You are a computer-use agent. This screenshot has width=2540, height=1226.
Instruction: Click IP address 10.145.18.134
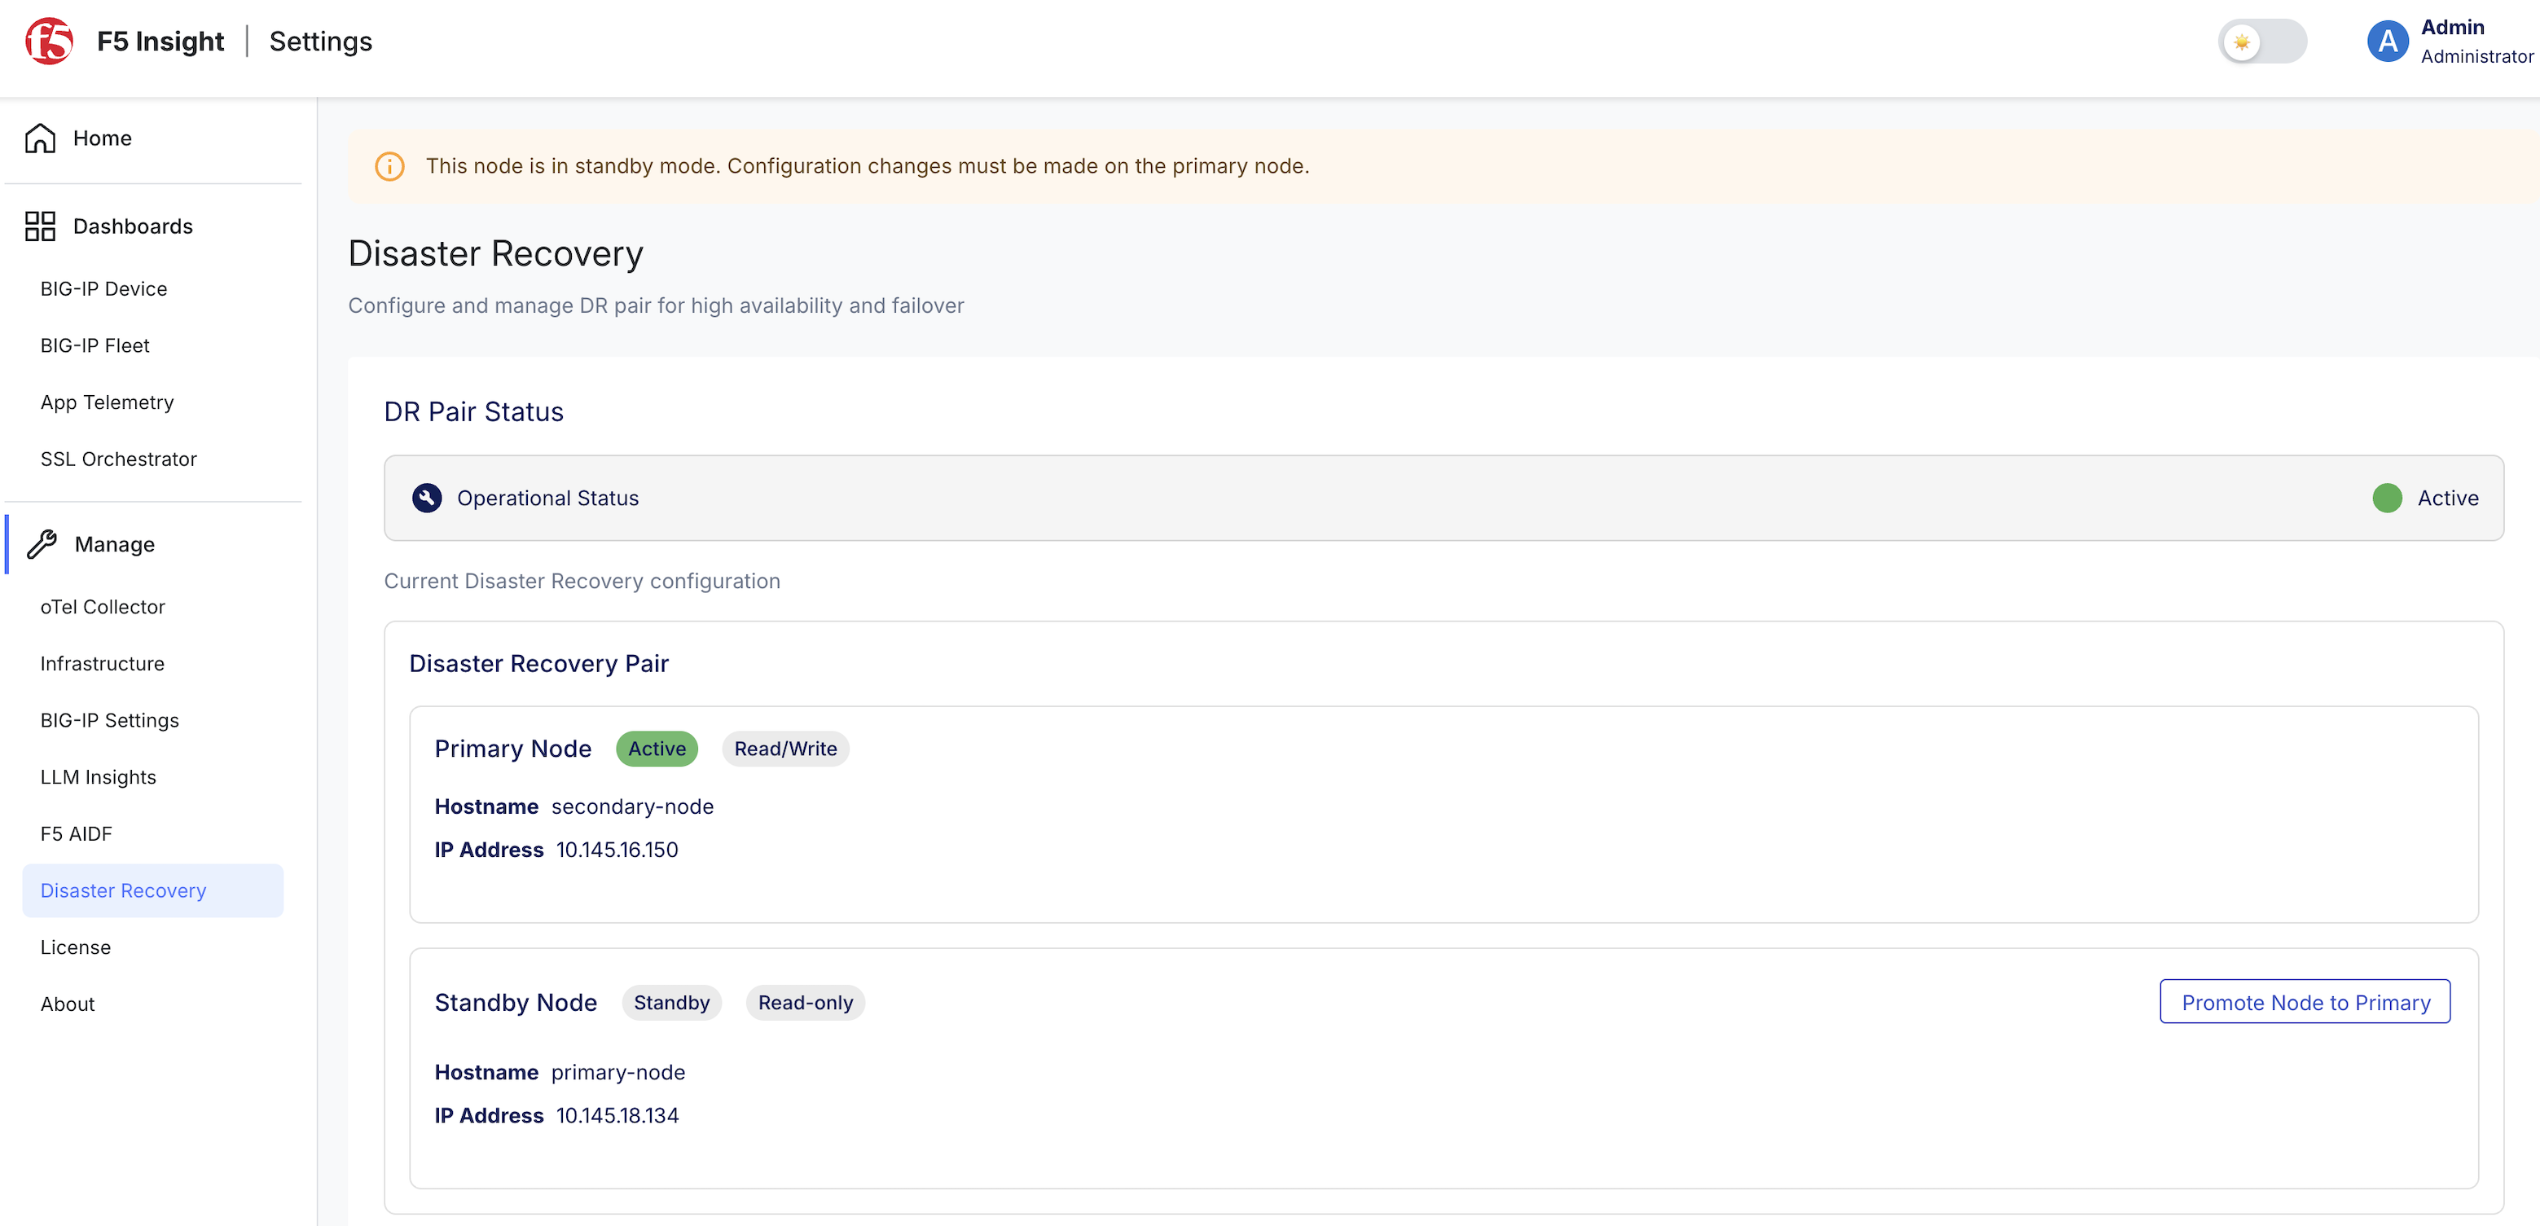[x=617, y=1115]
